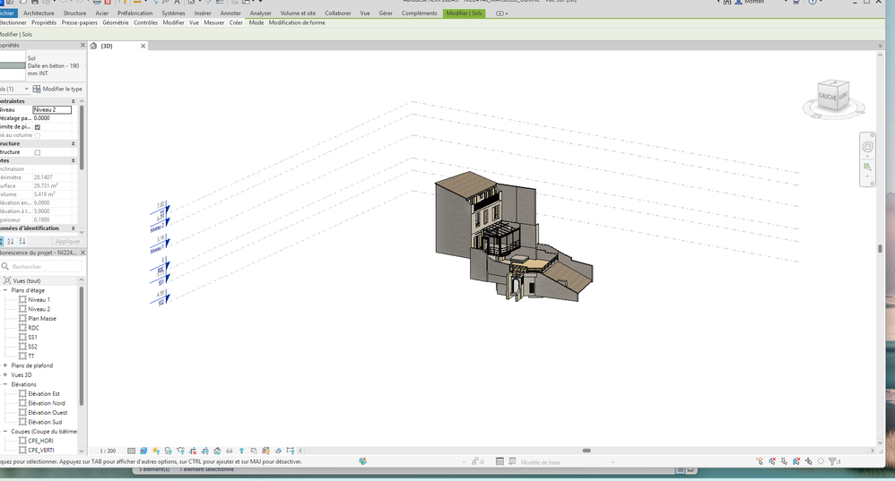The height and width of the screenshot is (481, 895).
Task: Click the horizontal scrollbar under the 3D view
Action: click(x=587, y=451)
